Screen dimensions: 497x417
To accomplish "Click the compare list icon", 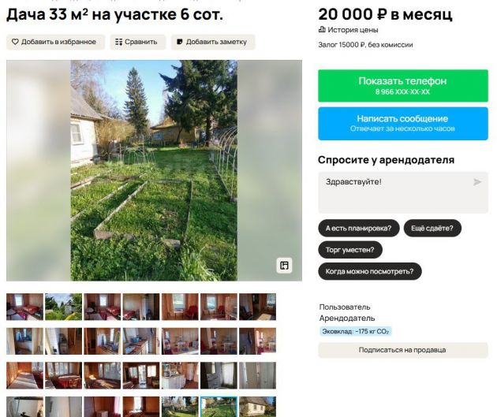I will coord(118,42).
